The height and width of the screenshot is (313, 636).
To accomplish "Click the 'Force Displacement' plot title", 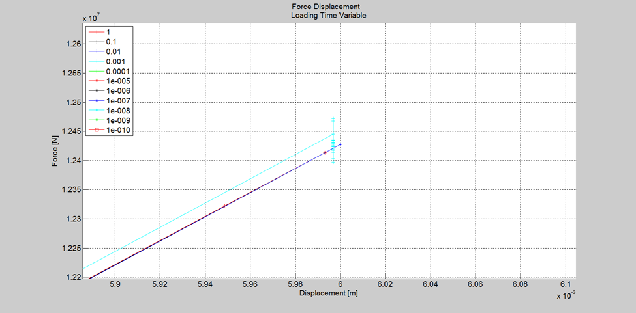I will (328, 7).
